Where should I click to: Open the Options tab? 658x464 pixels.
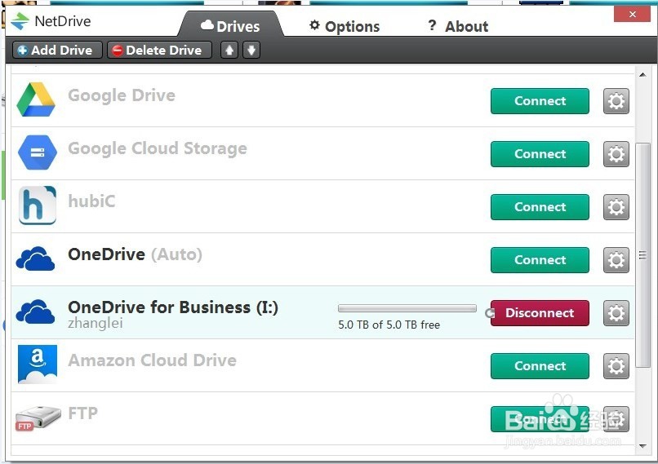pos(345,26)
